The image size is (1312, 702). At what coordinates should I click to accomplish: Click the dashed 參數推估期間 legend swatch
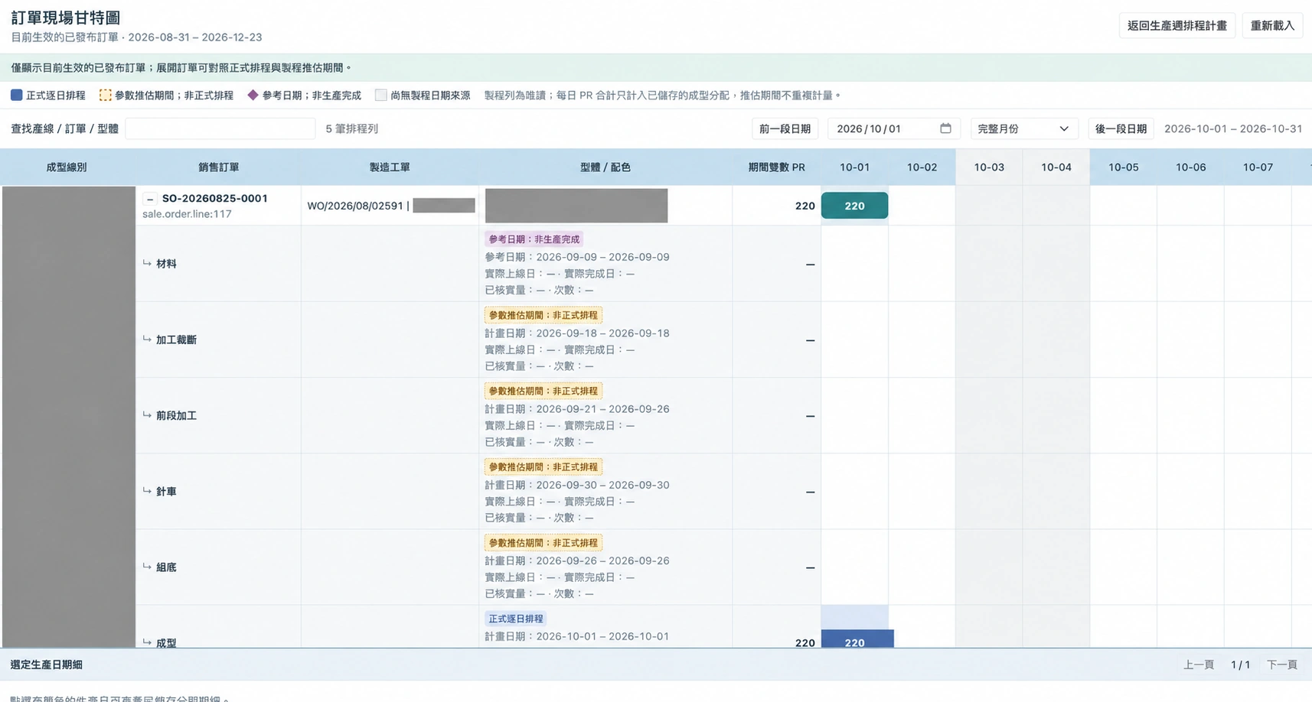click(106, 95)
